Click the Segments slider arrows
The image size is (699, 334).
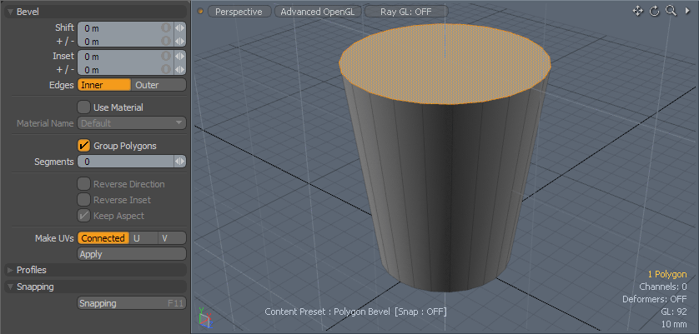[179, 161]
